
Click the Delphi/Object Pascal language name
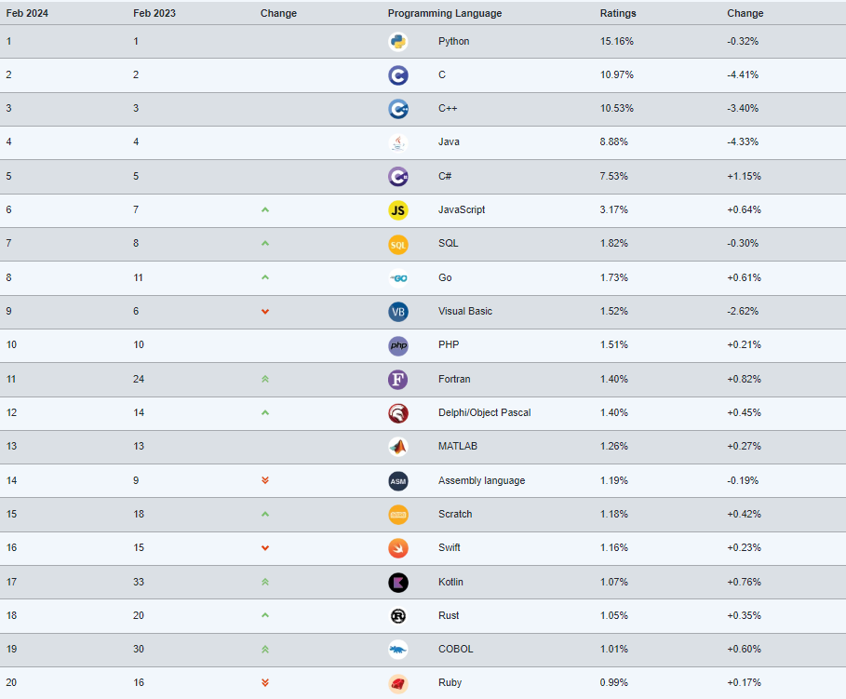pos(485,413)
